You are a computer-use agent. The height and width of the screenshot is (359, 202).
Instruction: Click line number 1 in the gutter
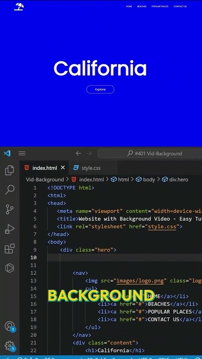pyautogui.click(x=35, y=188)
